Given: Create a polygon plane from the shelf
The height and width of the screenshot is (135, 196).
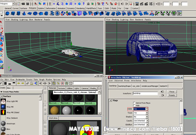Looking at the screenshot, I should coord(30,13).
